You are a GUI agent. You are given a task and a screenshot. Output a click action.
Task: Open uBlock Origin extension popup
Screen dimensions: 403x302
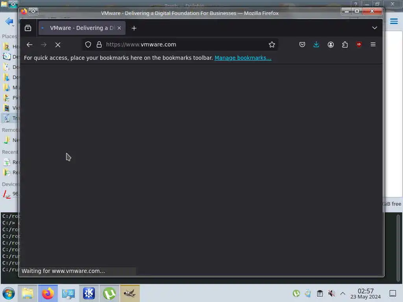coord(359,44)
